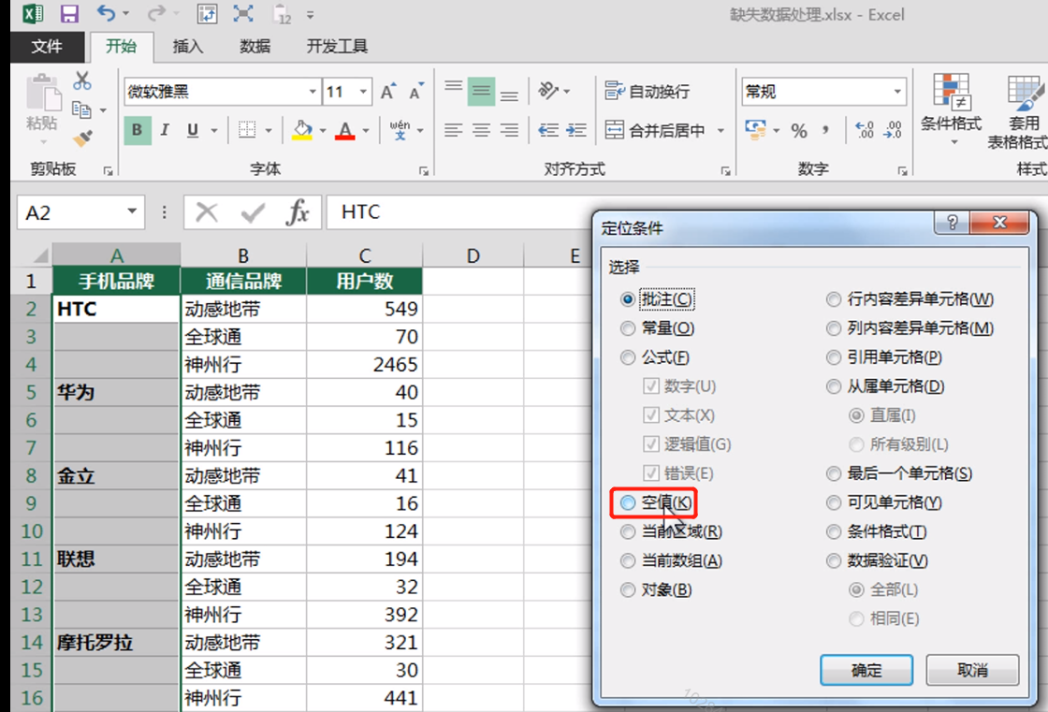Viewport: 1048px width, 712px height.
Task: Click the increase indent icon
Action: (576, 130)
